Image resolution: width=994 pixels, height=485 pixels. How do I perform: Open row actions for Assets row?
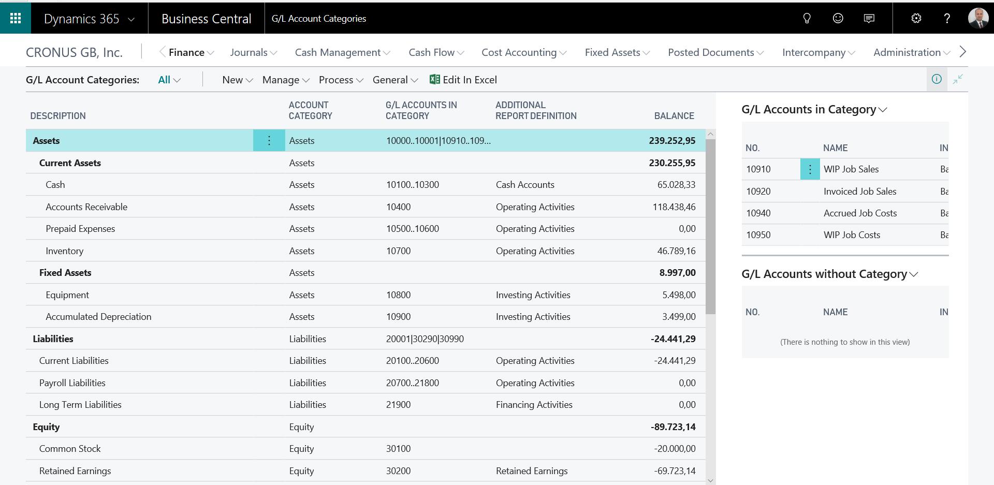coord(269,141)
